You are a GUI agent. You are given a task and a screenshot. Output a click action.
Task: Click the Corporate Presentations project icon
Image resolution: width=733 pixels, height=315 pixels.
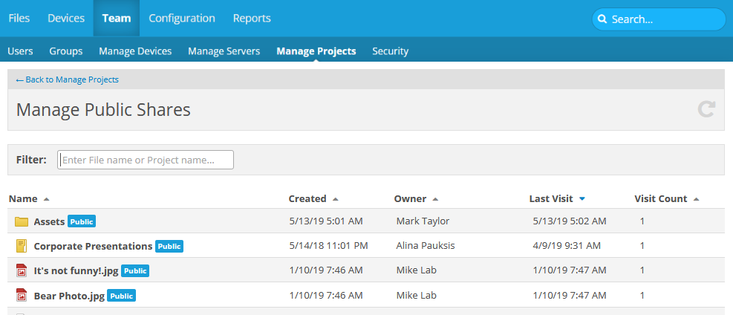pyautogui.click(x=22, y=246)
